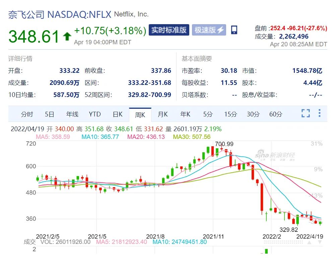Switch to 极速版 fast mode
This screenshot has height=258, width=335.
coord(209,30)
